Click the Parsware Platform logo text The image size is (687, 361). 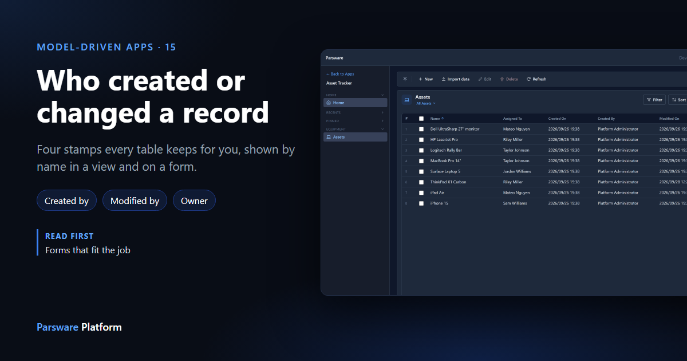[79, 327]
